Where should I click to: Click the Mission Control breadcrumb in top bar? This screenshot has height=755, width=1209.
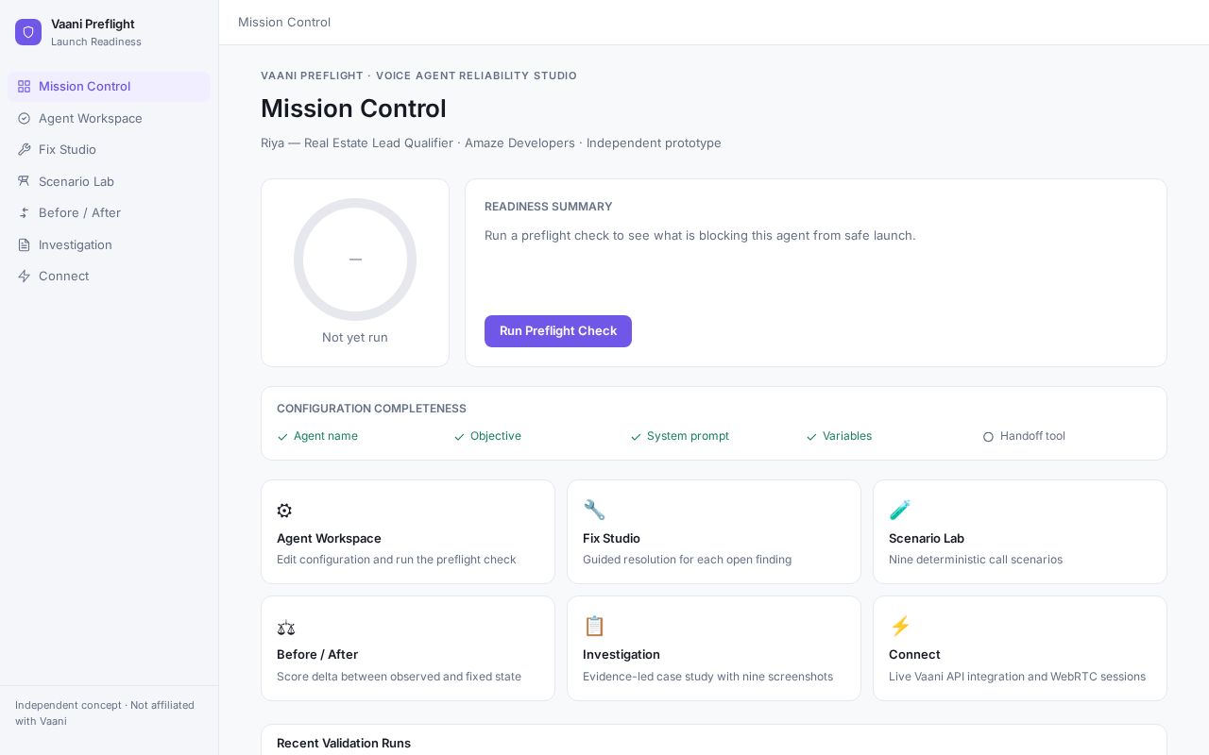[284, 22]
